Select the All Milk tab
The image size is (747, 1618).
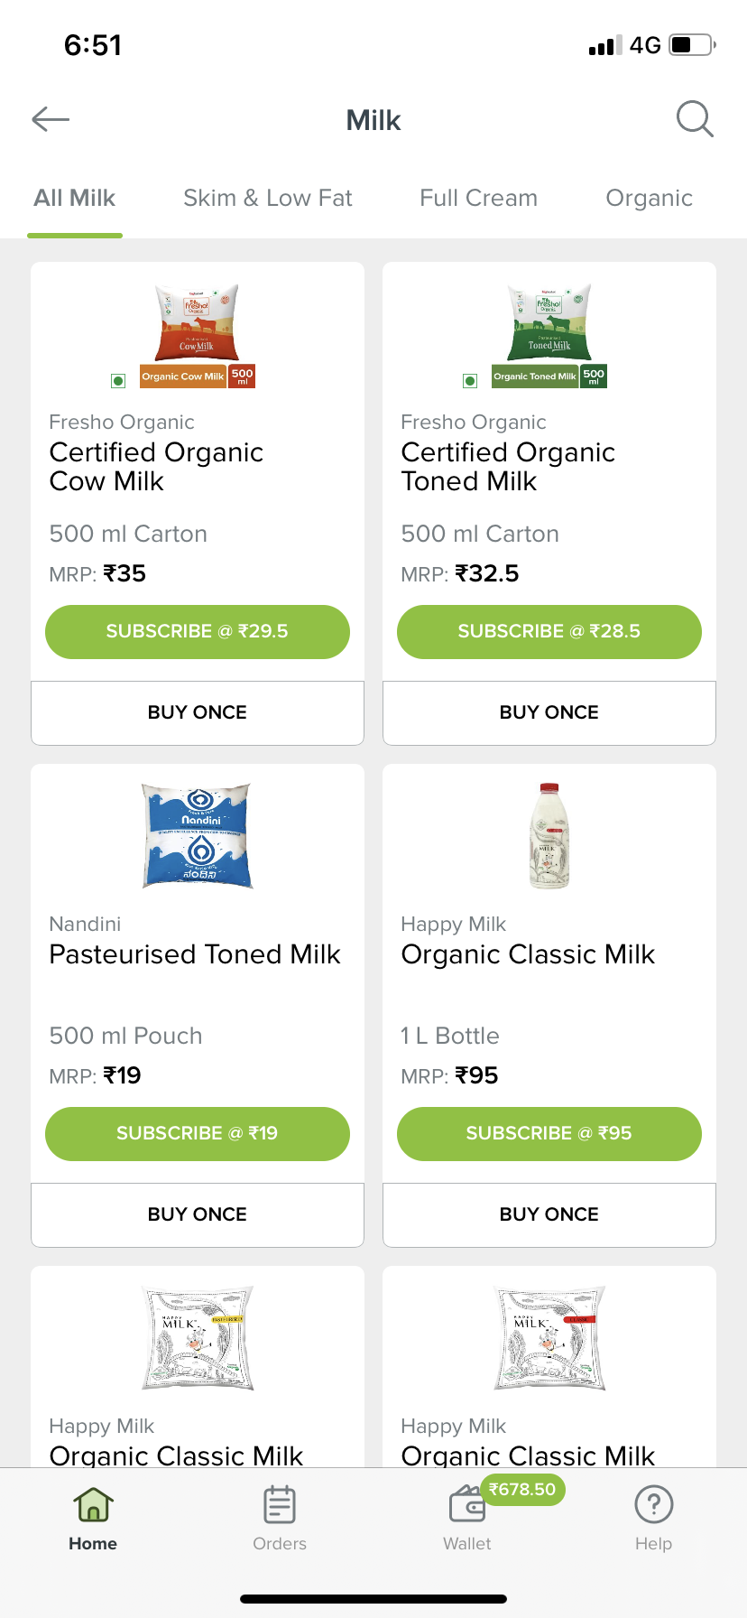[75, 198]
